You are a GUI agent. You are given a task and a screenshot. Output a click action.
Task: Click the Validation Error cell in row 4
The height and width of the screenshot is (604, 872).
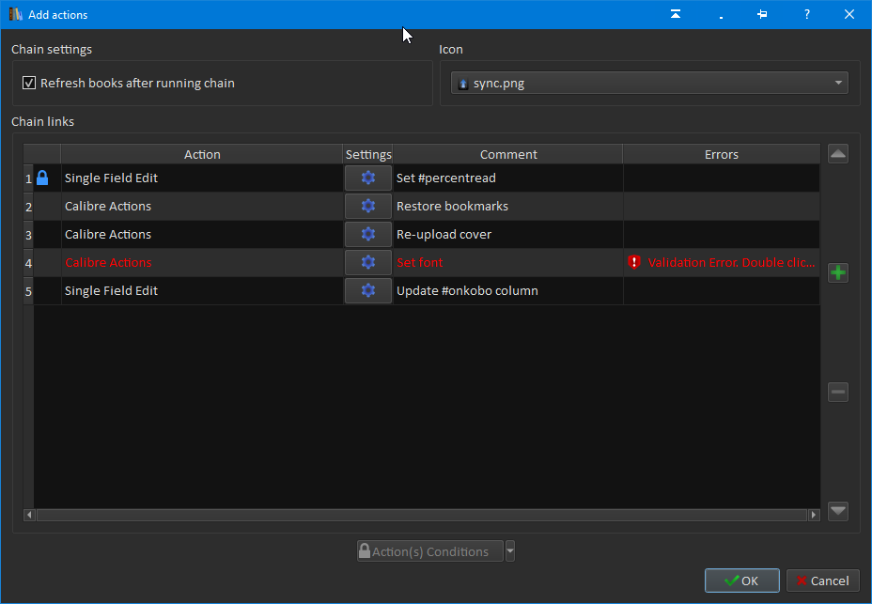click(x=721, y=263)
